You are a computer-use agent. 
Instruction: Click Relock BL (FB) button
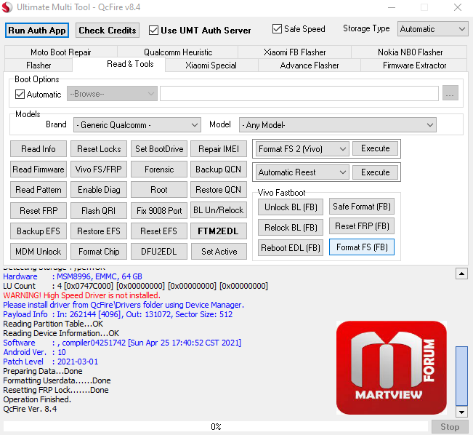(291, 227)
